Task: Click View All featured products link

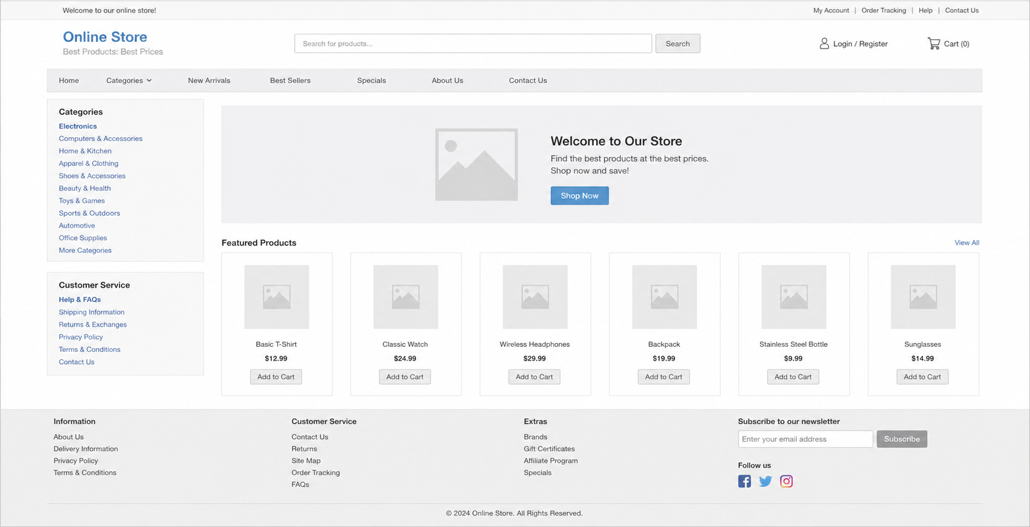Action: (x=967, y=243)
